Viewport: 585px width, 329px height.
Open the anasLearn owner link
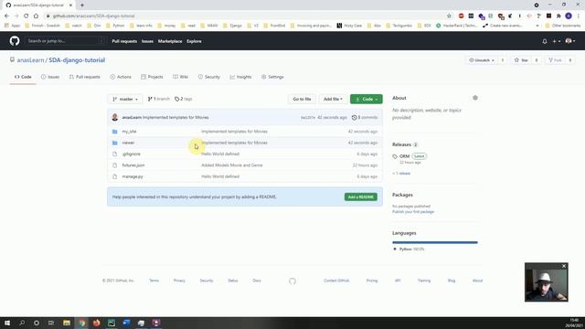[30, 60]
